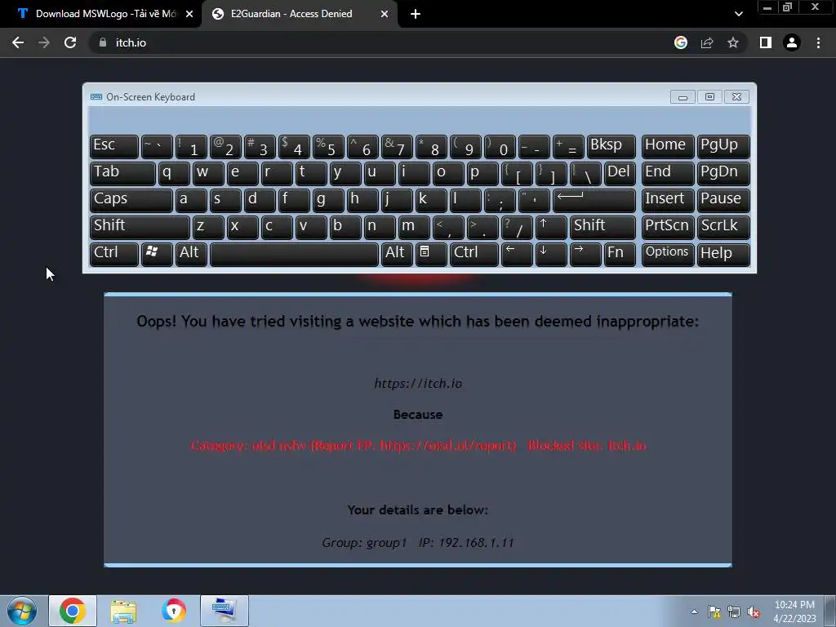Close the Download MSWLogo tab

coord(189,14)
